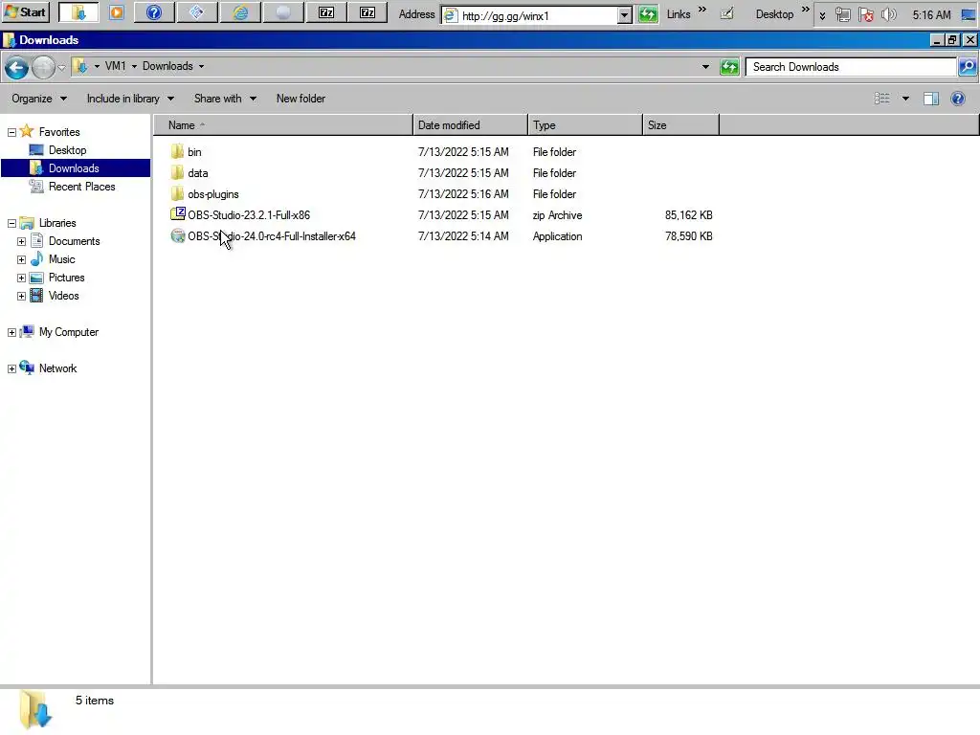Open the Help taskbar button
The width and height of the screenshot is (980, 735).
[x=154, y=12]
